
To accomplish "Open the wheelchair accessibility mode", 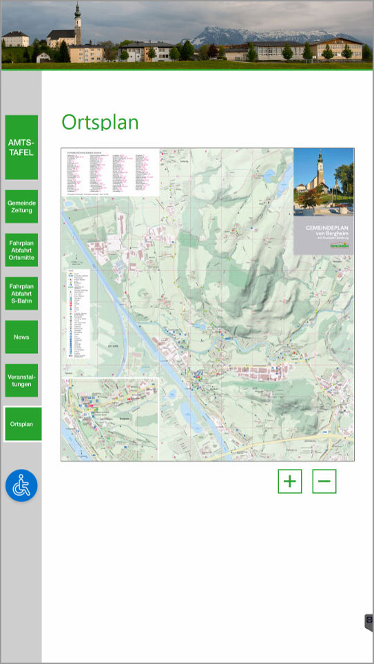I will (21, 485).
